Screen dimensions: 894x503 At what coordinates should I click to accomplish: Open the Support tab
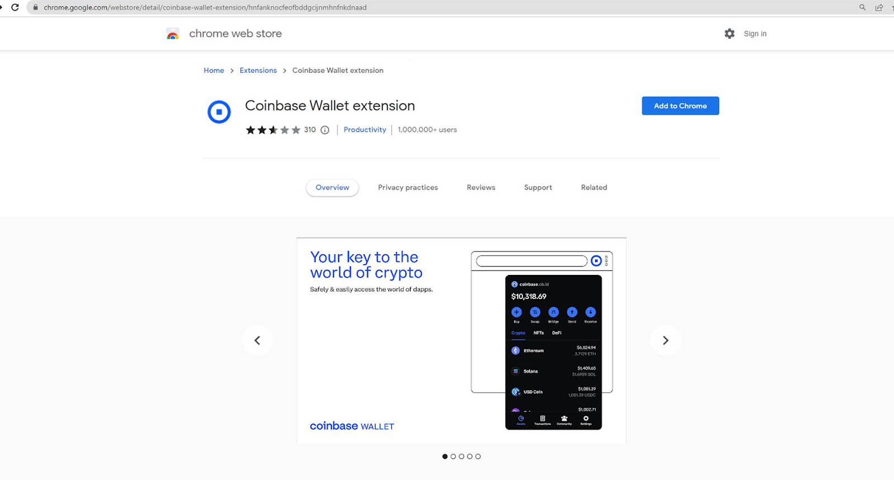[538, 188]
